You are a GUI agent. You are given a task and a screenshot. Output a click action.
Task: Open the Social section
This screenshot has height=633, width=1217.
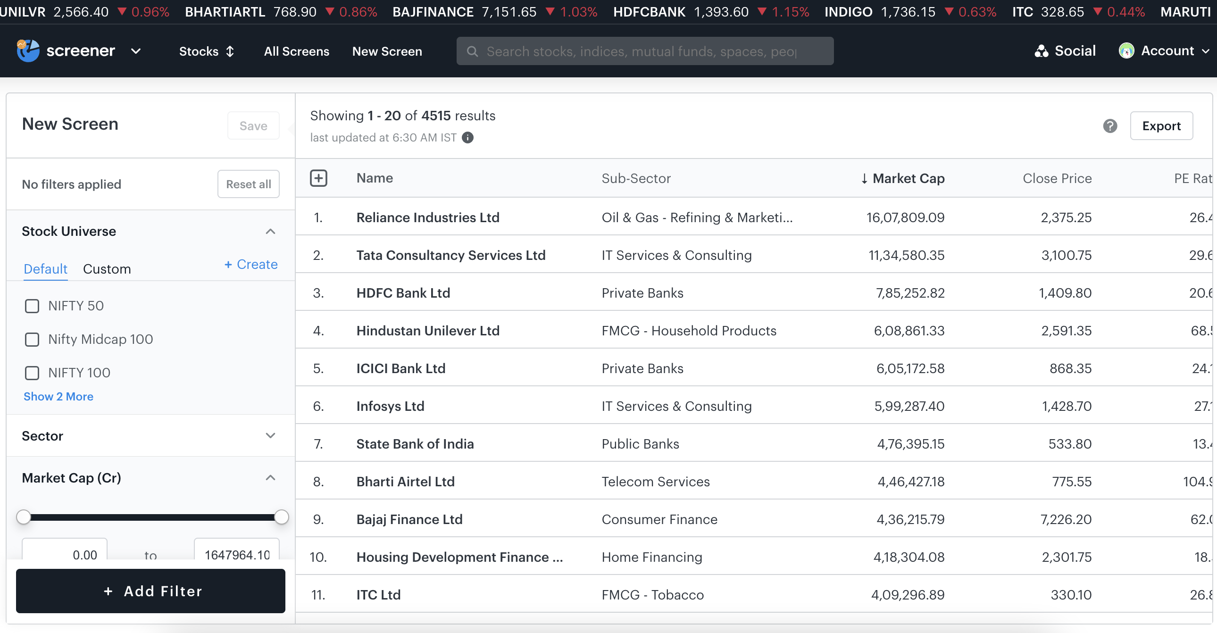1065,51
